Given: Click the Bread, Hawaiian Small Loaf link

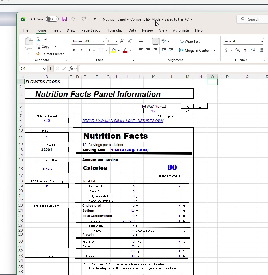Looking at the screenshot, I should (x=123, y=121).
